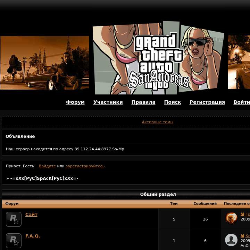Click the зарегистрируйтесь link in greeting
Viewport: 250px width, 250px height.
85,166
